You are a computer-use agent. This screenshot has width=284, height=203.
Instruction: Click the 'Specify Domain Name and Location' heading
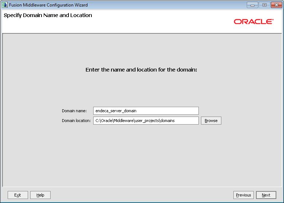(x=48, y=15)
